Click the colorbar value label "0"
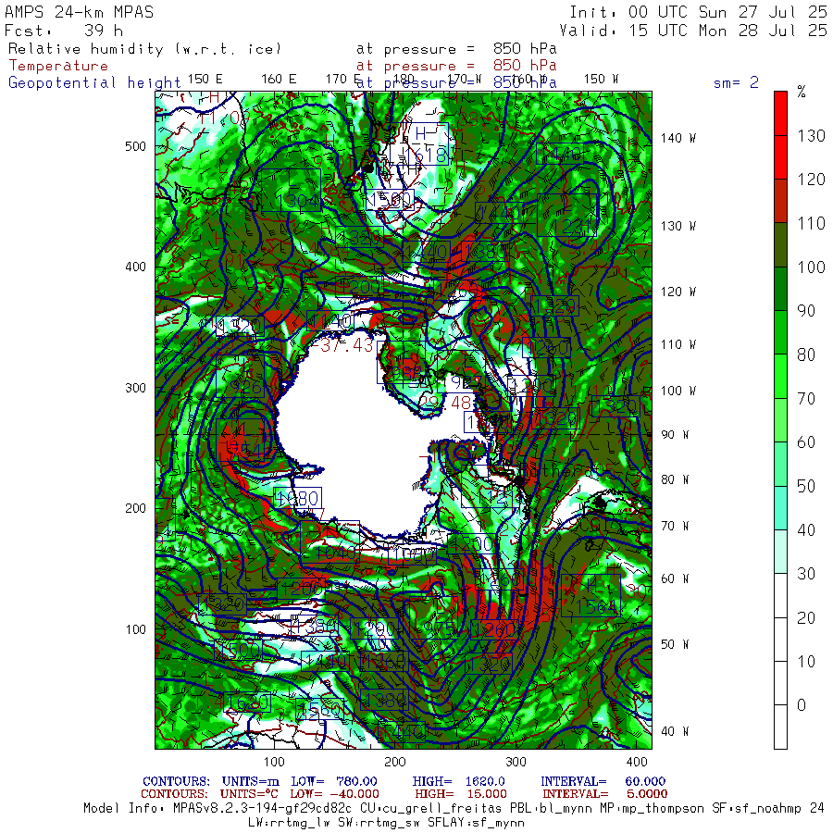Image resolution: width=833 pixels, height=833 pixels. click(802, 705)
